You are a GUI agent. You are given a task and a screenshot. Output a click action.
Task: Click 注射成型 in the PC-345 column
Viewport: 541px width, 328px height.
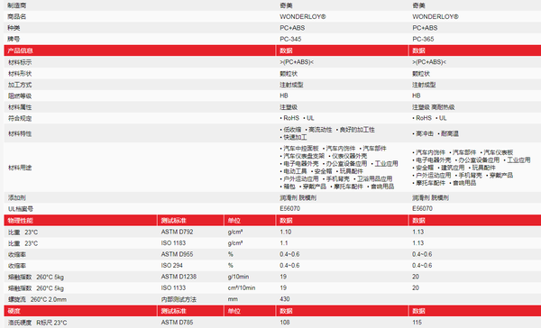pos(291,85)
